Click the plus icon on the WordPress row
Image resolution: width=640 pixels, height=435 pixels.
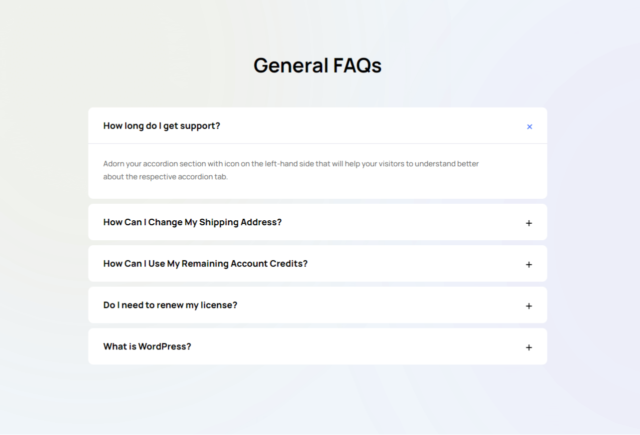click(529, 348)
